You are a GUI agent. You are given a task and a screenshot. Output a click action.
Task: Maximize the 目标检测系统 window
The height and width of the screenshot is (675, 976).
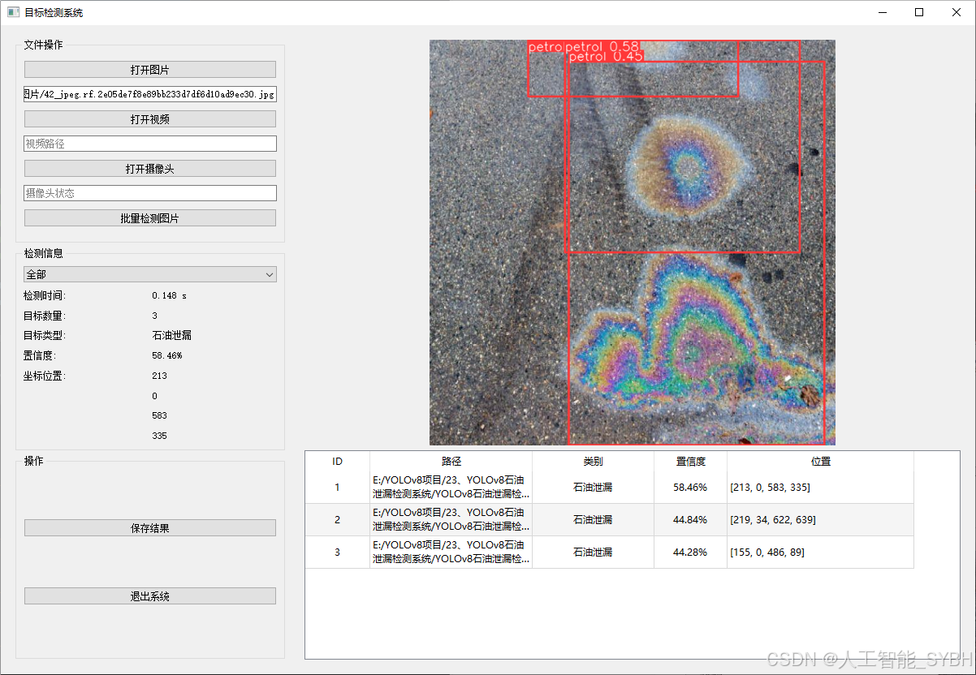919,12
